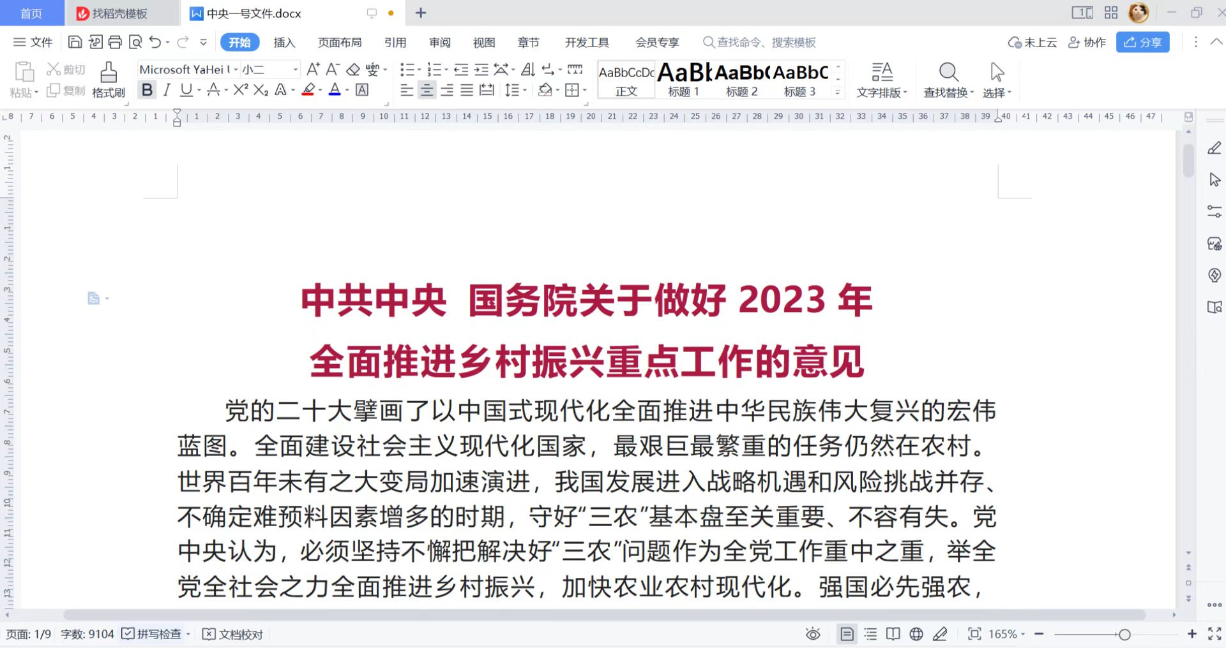Click the eye protection mode icon

(x=812, y=634)
